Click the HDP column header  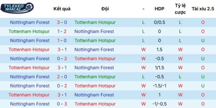tap(159, 9)
